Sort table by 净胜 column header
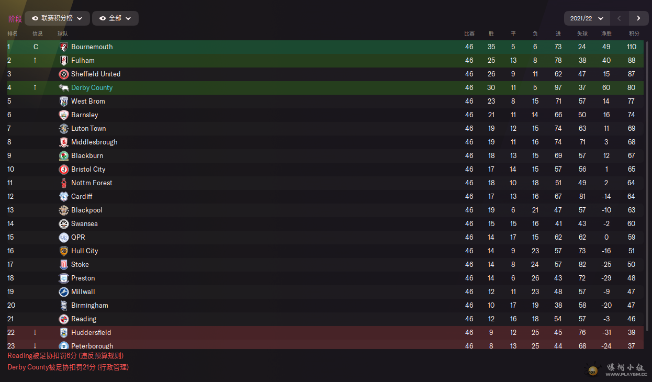652x382 pixels. (x=606, y=33)
